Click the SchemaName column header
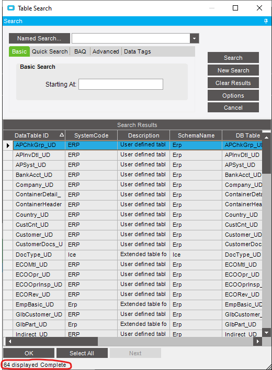 coord(196,135)
